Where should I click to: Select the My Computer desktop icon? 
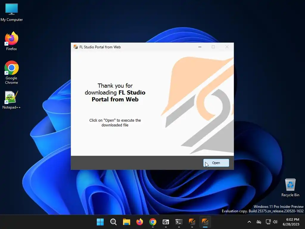point(12,13)
